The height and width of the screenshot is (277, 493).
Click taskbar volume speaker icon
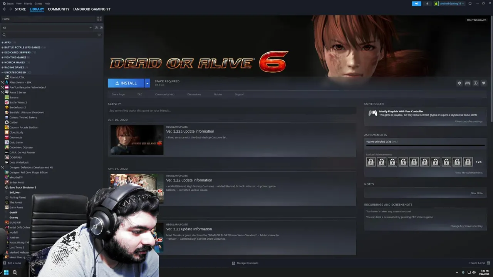(x=474, y=272)
